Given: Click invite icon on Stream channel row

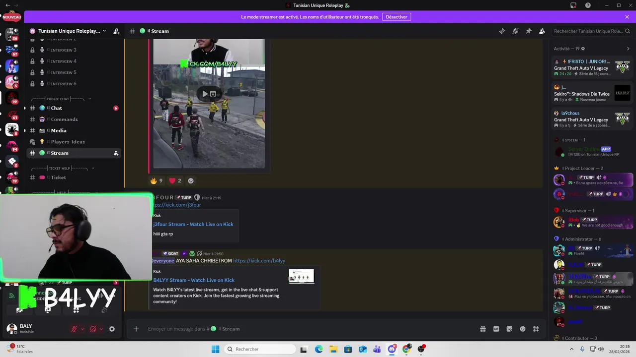Looking at the screenshot, I should [x=116, y=153].
